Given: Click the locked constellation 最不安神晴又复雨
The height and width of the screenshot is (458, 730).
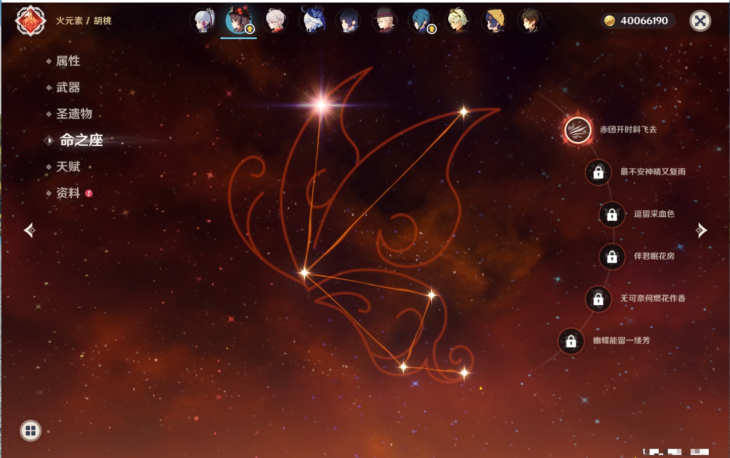Looking at the screenshot, I should (598, 173).
